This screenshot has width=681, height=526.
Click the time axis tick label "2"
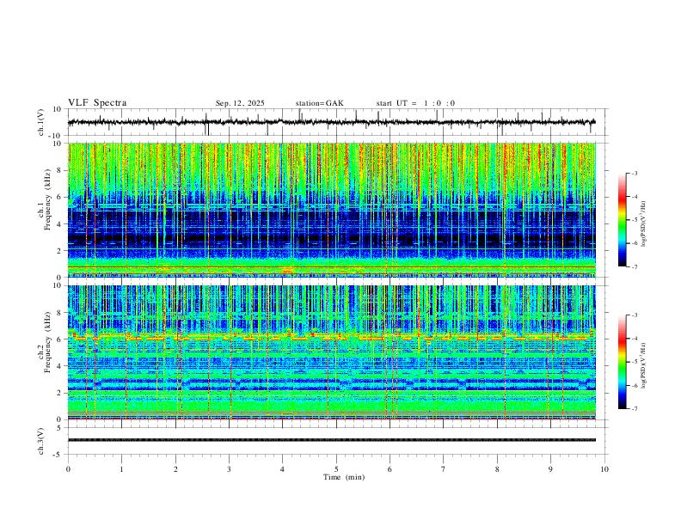coord(175,469)
